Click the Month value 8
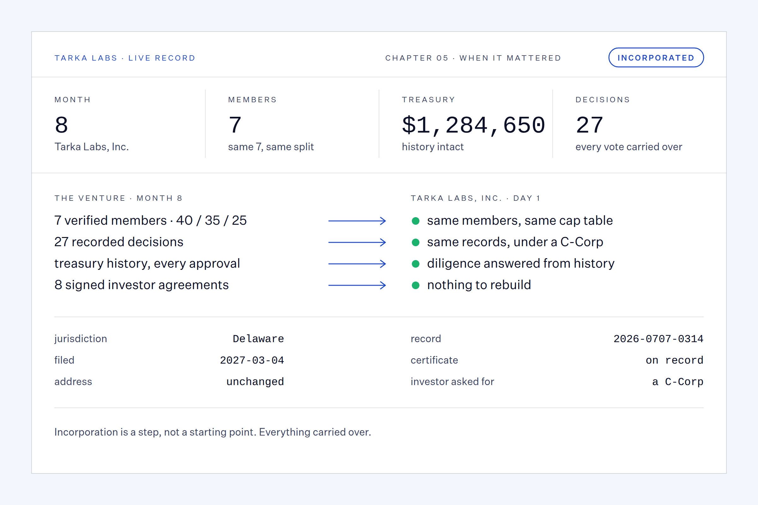This screenshot has height=505, width=758. [x=61, y=125]
